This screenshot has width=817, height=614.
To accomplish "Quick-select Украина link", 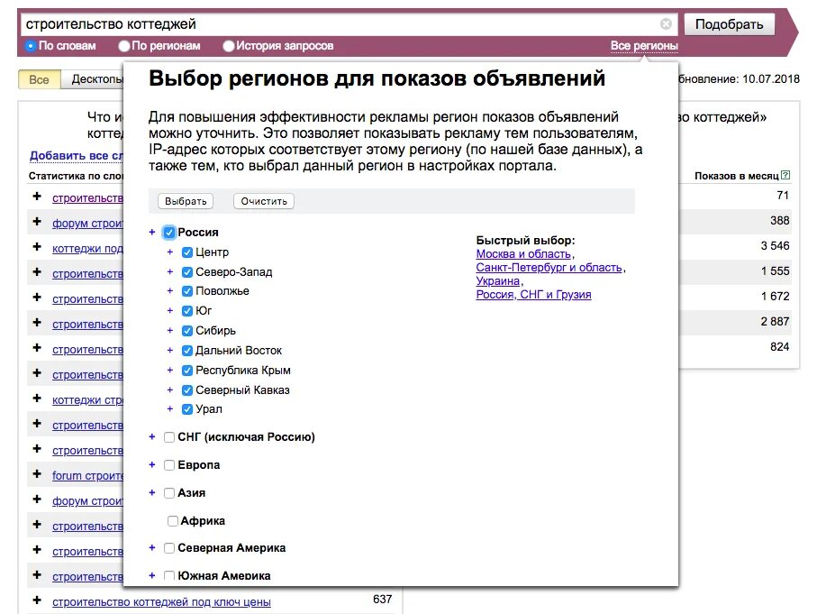I will click(498, 281).
